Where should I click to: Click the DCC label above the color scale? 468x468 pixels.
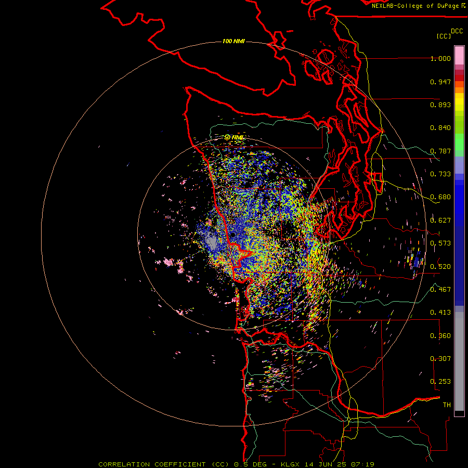point(457,31)
